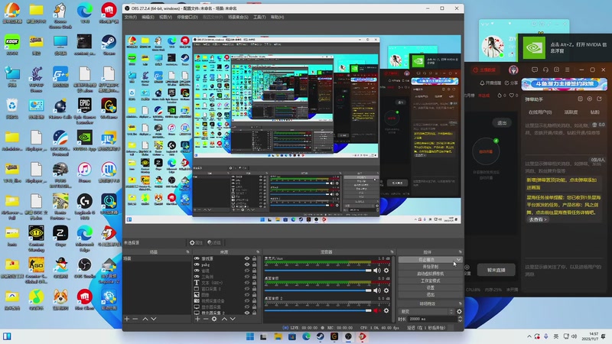Select the 文本 (GDI+) source row
Viewport: 612px width, 344px height.
coord(226,283)
